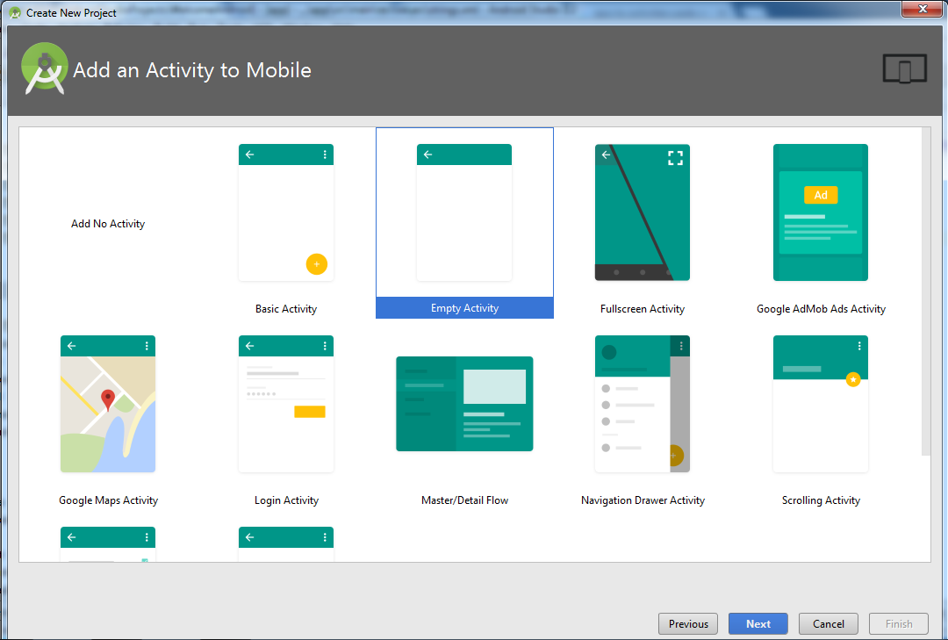This screenshot has width=948, height=640.
Task: Click the highlighted Empty Activity label
Action: point(464,308)
